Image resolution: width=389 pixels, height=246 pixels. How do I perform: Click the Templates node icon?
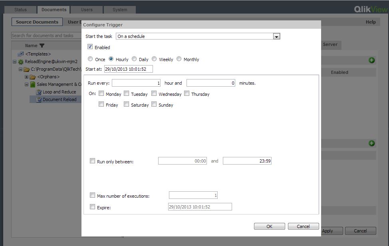pyautogui.click(x=21, y=54)
